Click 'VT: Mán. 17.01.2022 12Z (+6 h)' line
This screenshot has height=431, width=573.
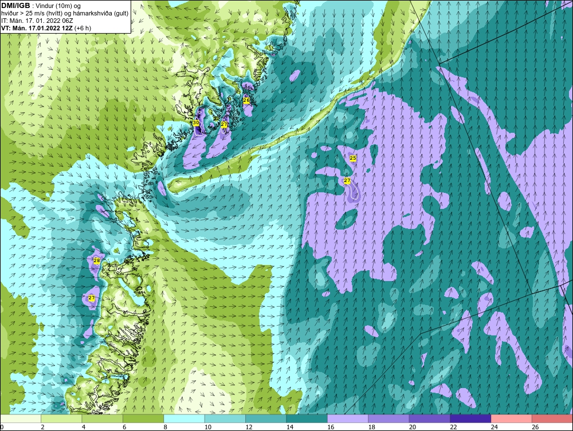pos(46,27)
